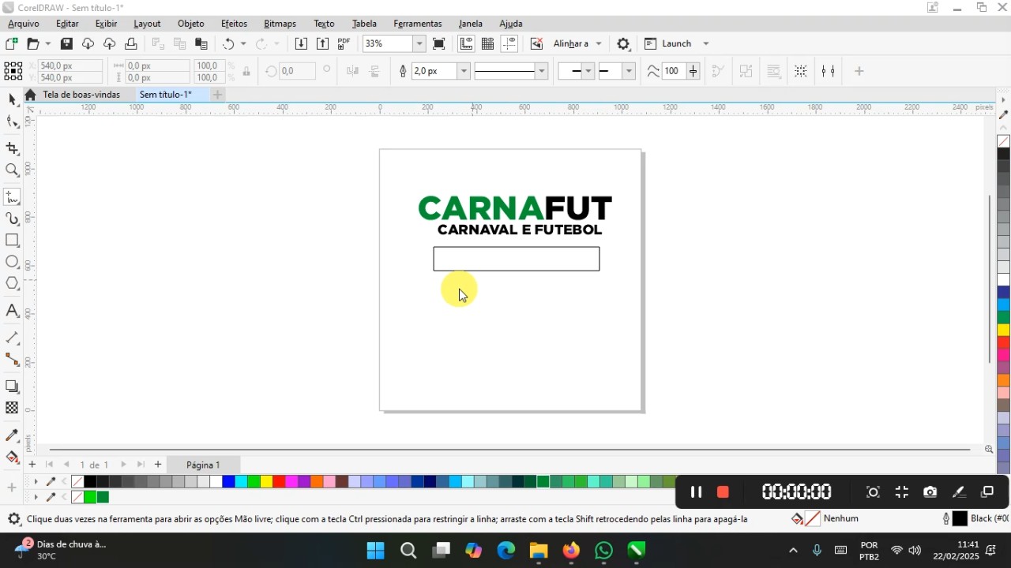
Task: Select the Artistic Media tool
Action: [12, 219]
